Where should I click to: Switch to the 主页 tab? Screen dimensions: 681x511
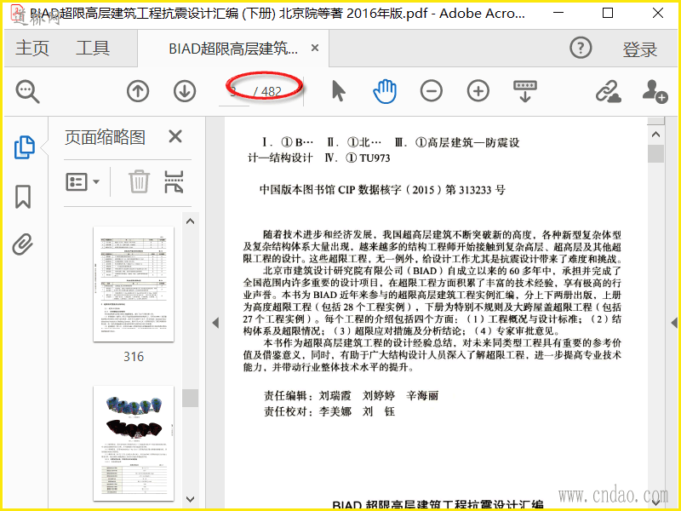(32, 48)
